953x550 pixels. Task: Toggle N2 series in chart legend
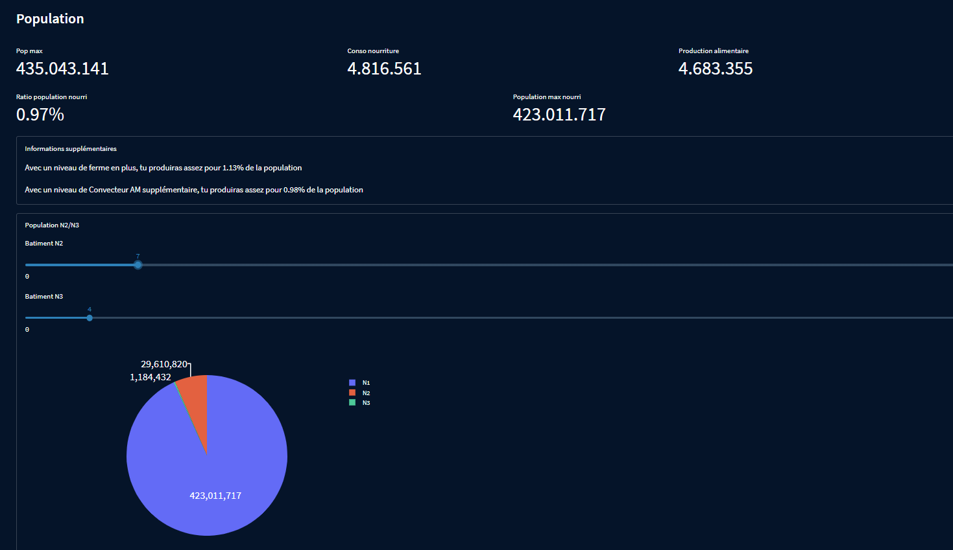(359, 393)
